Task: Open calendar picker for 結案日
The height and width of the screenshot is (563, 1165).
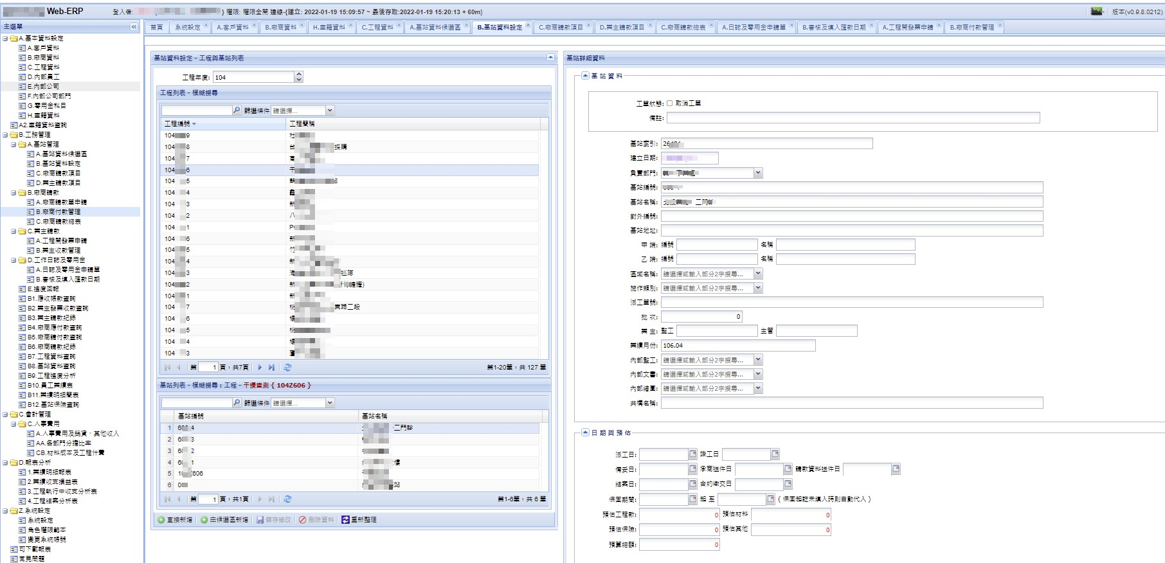Action: (692, 483)
